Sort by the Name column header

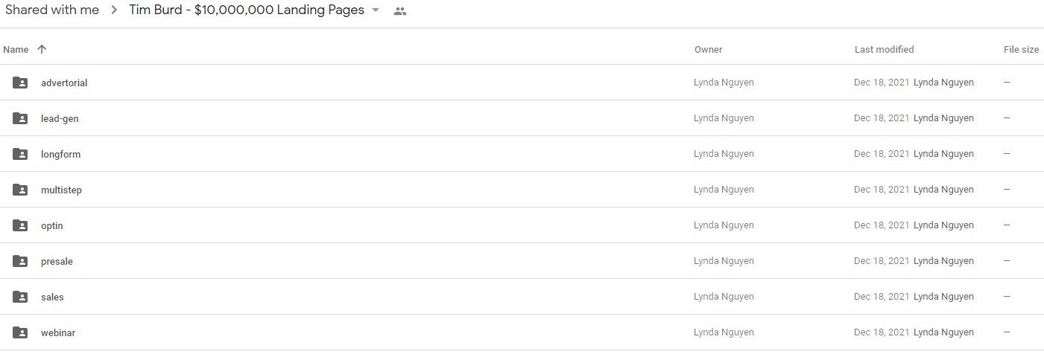pos(16,50)
